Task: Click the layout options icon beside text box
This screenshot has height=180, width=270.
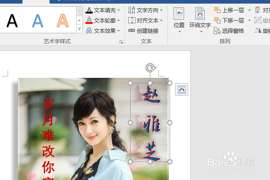Action: 182,90
